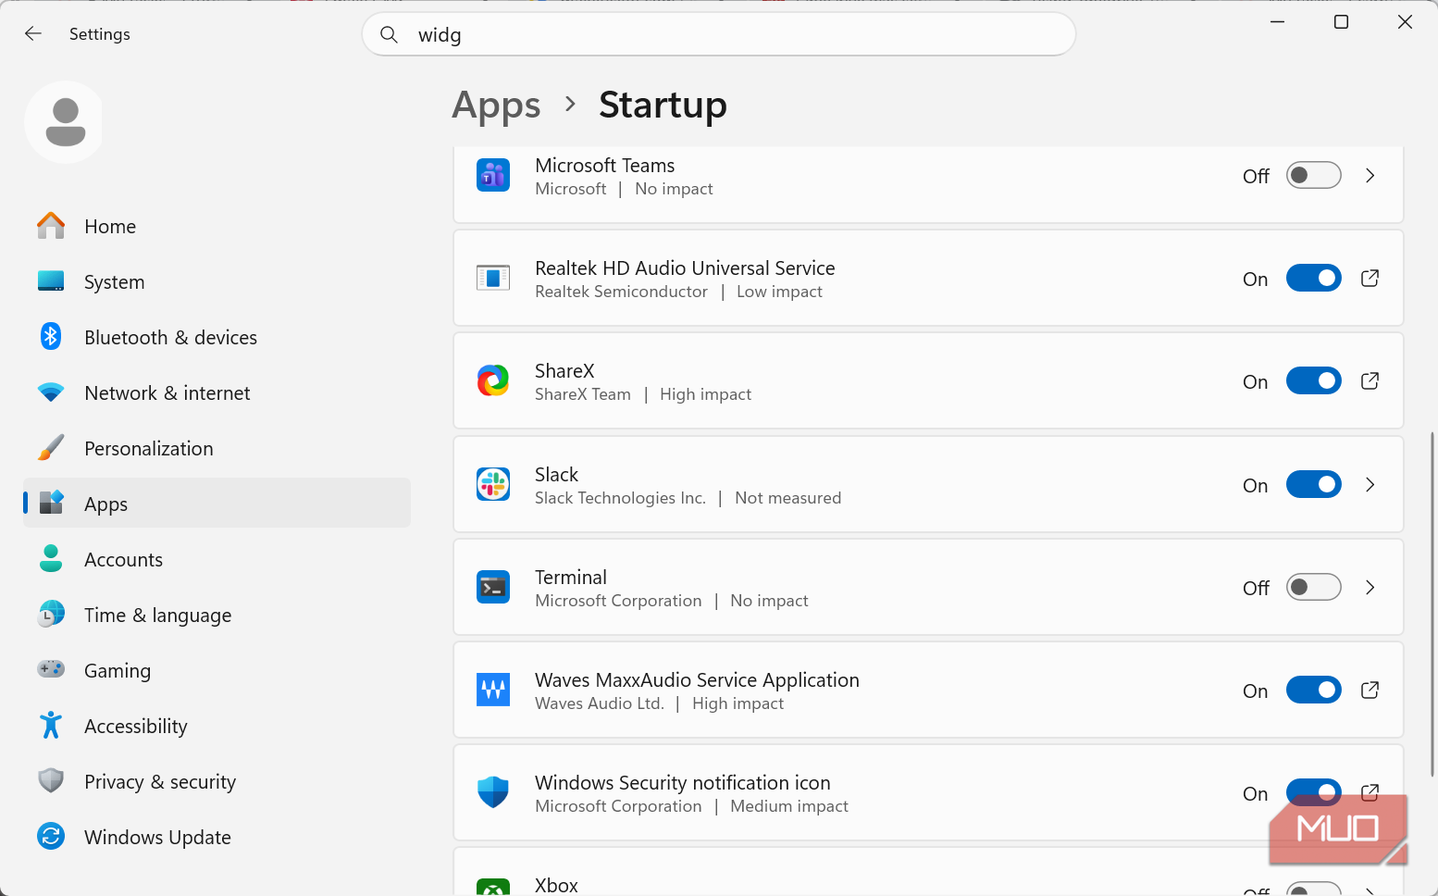
Task: Click Slack Technologies Inc. publisher text
Action: [620, 498]
